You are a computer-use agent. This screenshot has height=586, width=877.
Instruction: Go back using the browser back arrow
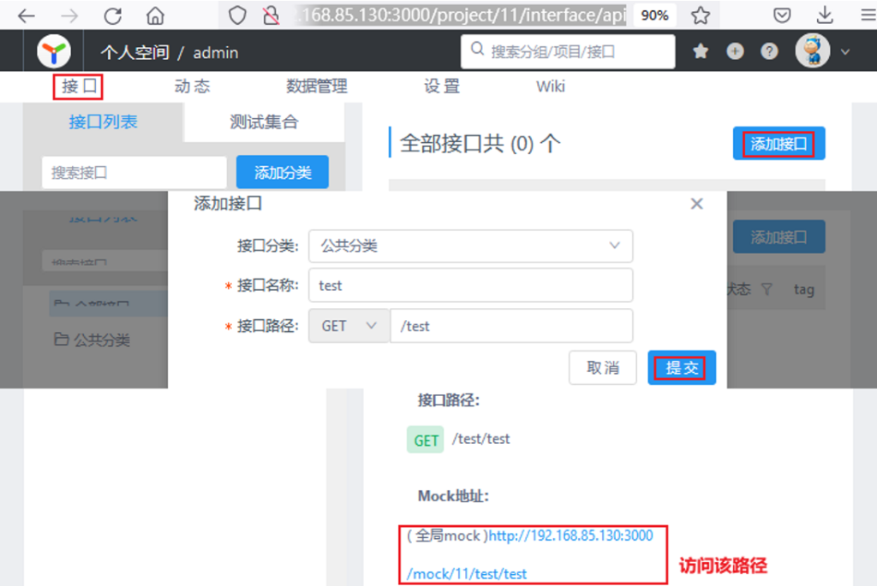point(27,15)
